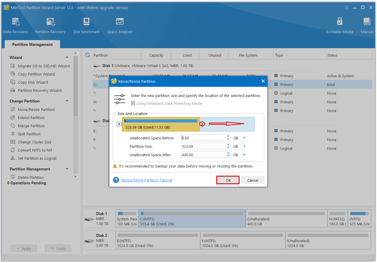The height and width of the screenshot is (263, 377).
Task: Select F:(NTFS) block on Disk 2
Action: click(x=243, y=240)
